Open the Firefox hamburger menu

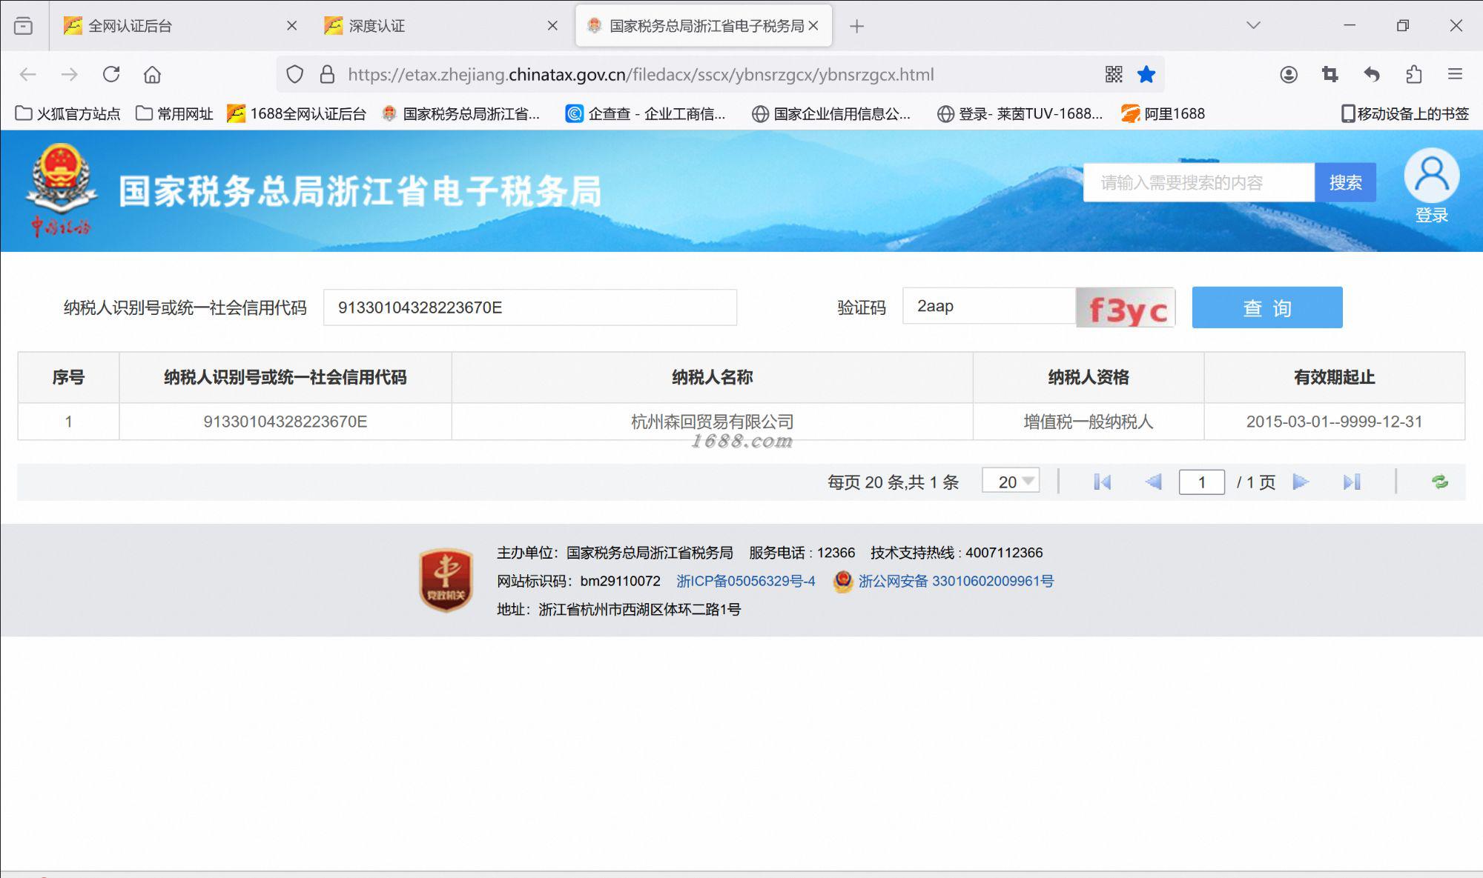[x=1455, y=74]
